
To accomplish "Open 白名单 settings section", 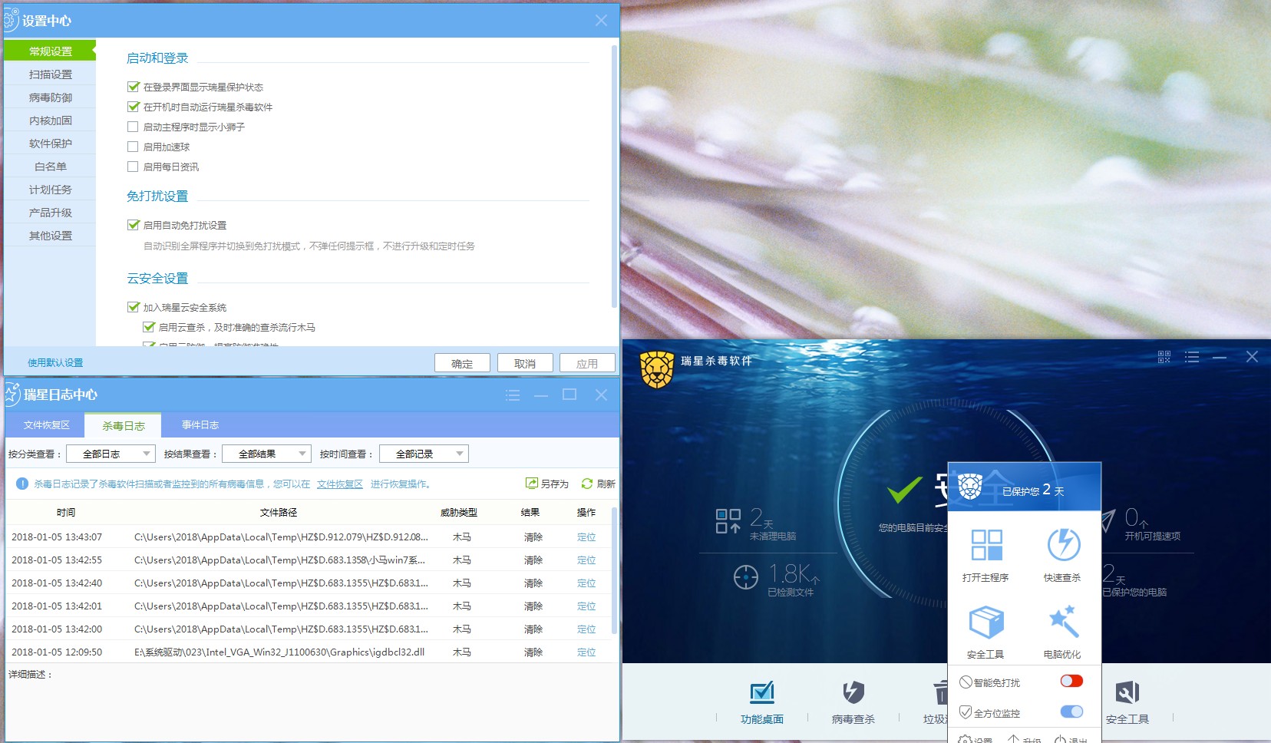I will pyautogui.click(x=50, y=167).
